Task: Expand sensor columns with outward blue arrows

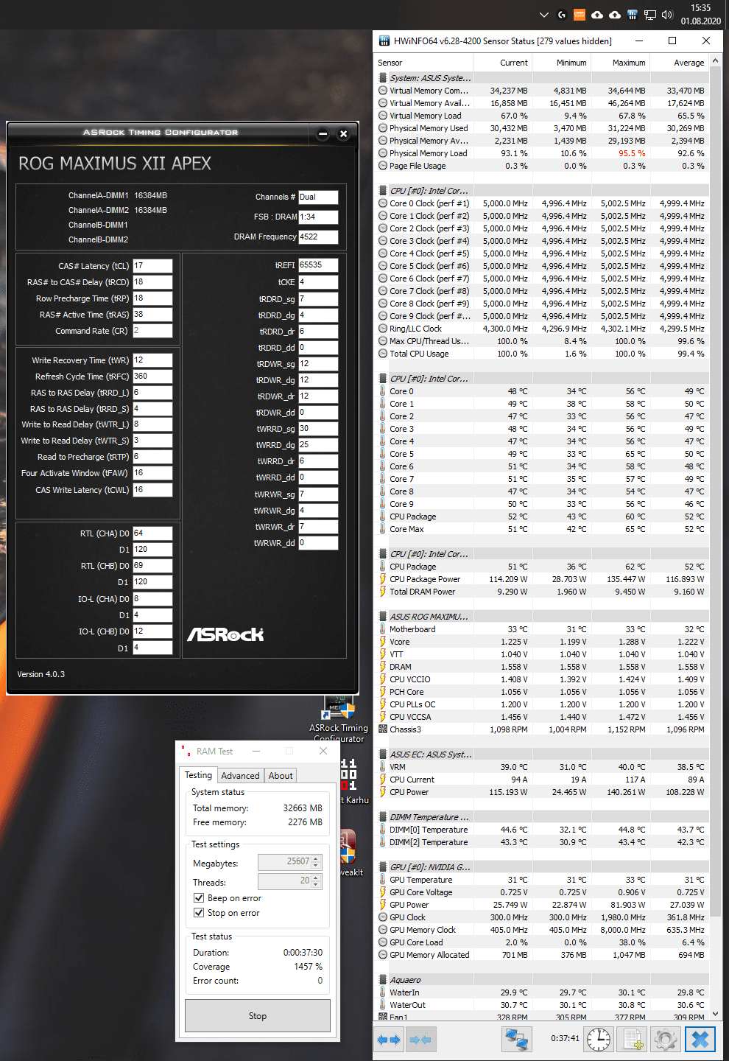Action: click(389, 1040)
